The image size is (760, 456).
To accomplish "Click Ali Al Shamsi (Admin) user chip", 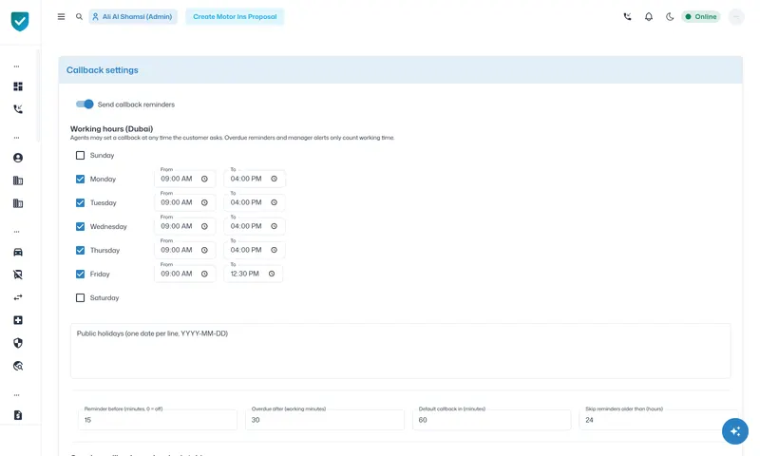I will pos(133,16).
